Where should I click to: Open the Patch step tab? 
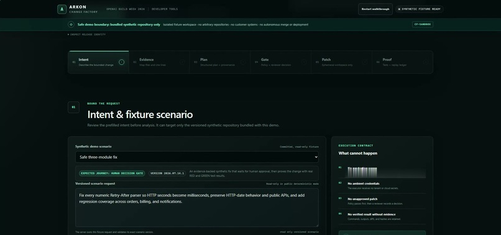point(341,62)
